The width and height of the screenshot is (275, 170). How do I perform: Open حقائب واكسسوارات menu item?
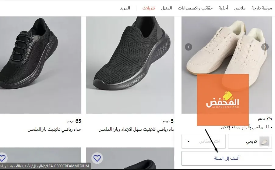coord(195,8)
